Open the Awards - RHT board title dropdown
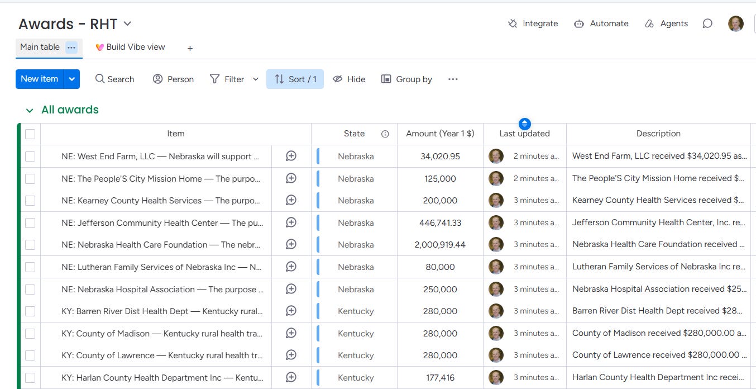756x389 pixels. 127,23
